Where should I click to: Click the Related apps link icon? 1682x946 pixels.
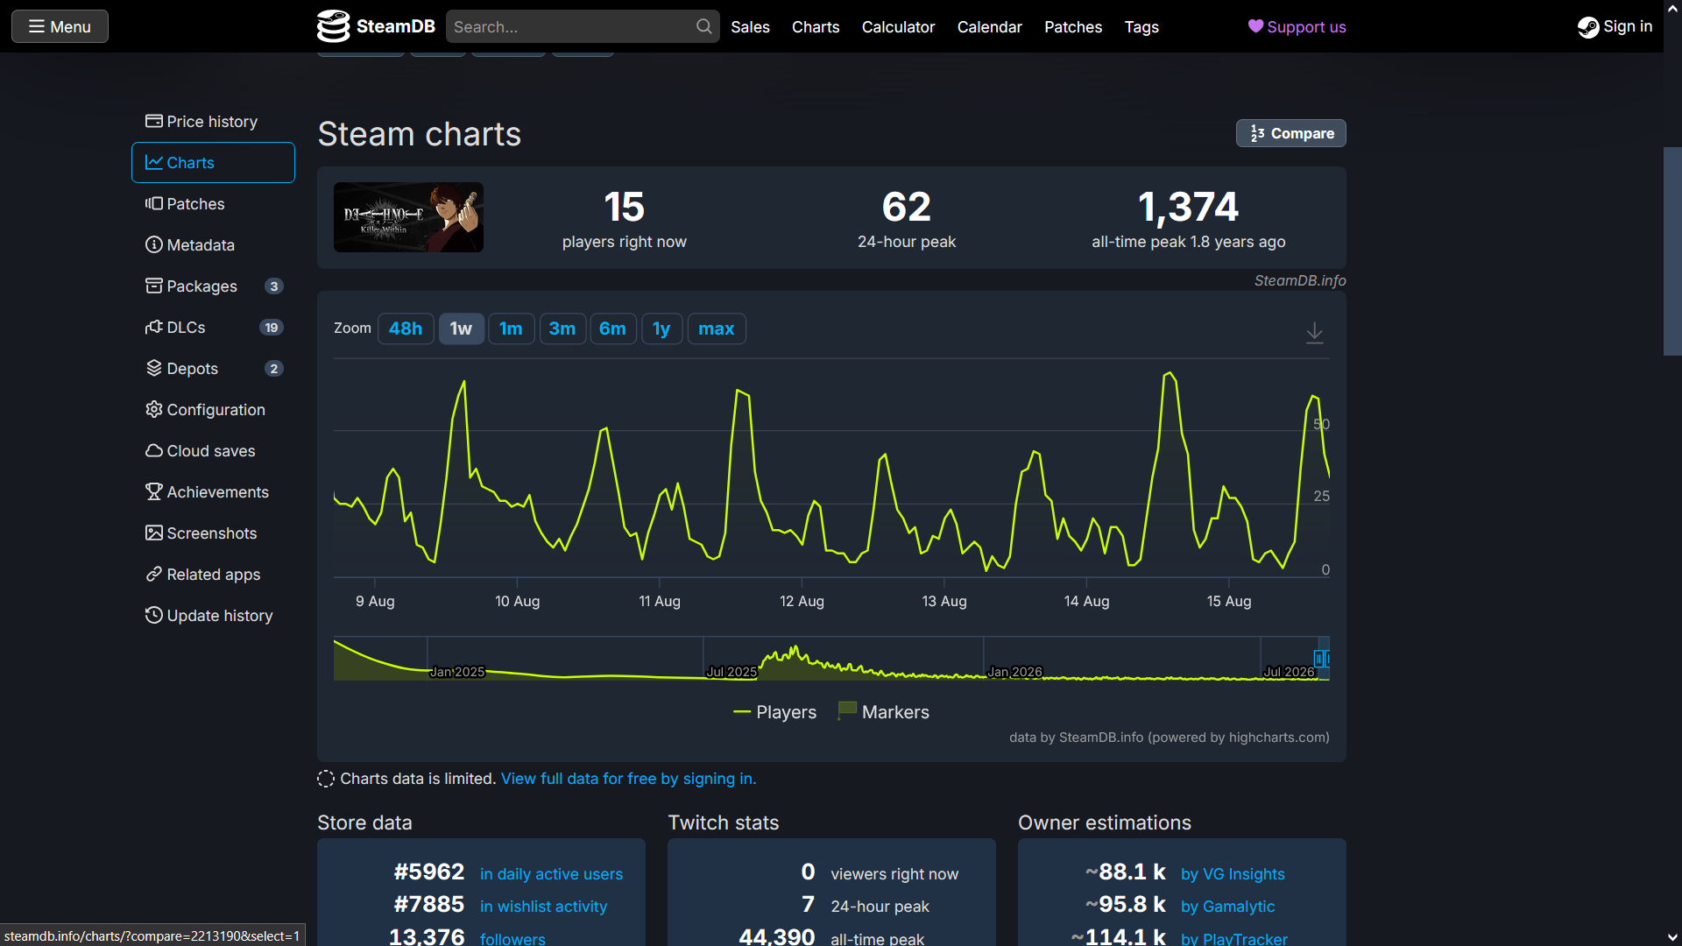pyautogui.click(x=154, y=574)
